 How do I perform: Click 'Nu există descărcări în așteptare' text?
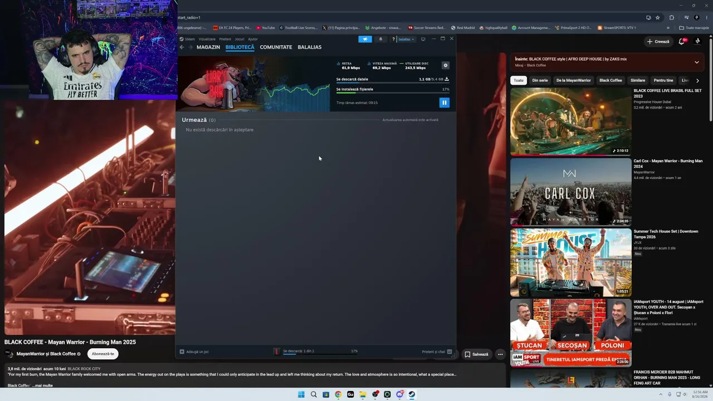(219, 130)
